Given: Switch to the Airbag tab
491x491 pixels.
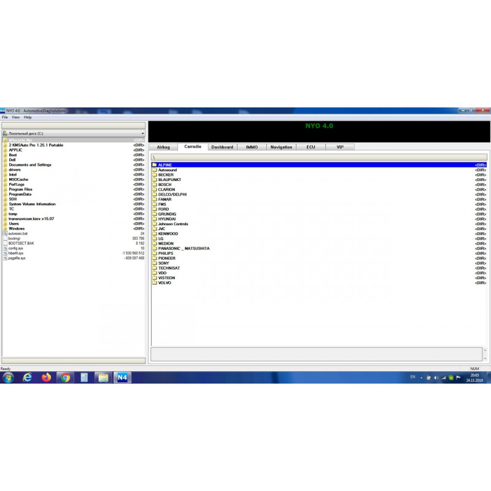Looking at the screenshot, I should (x=163, y=147).
